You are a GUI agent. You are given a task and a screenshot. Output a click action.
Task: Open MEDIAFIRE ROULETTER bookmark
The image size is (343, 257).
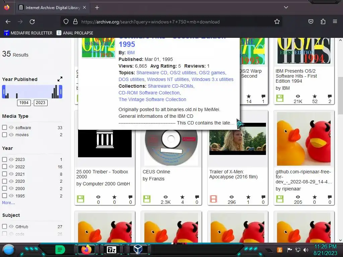coord(28,33)
